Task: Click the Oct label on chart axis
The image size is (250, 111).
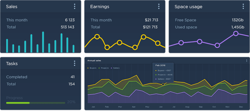Action: (x=214, y=107)
